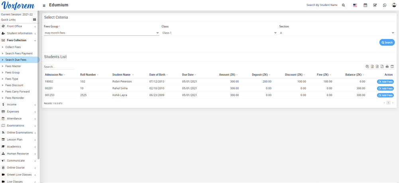Print the students list table
Viewport: 399px width, 183px height.
tap(387, 66)
